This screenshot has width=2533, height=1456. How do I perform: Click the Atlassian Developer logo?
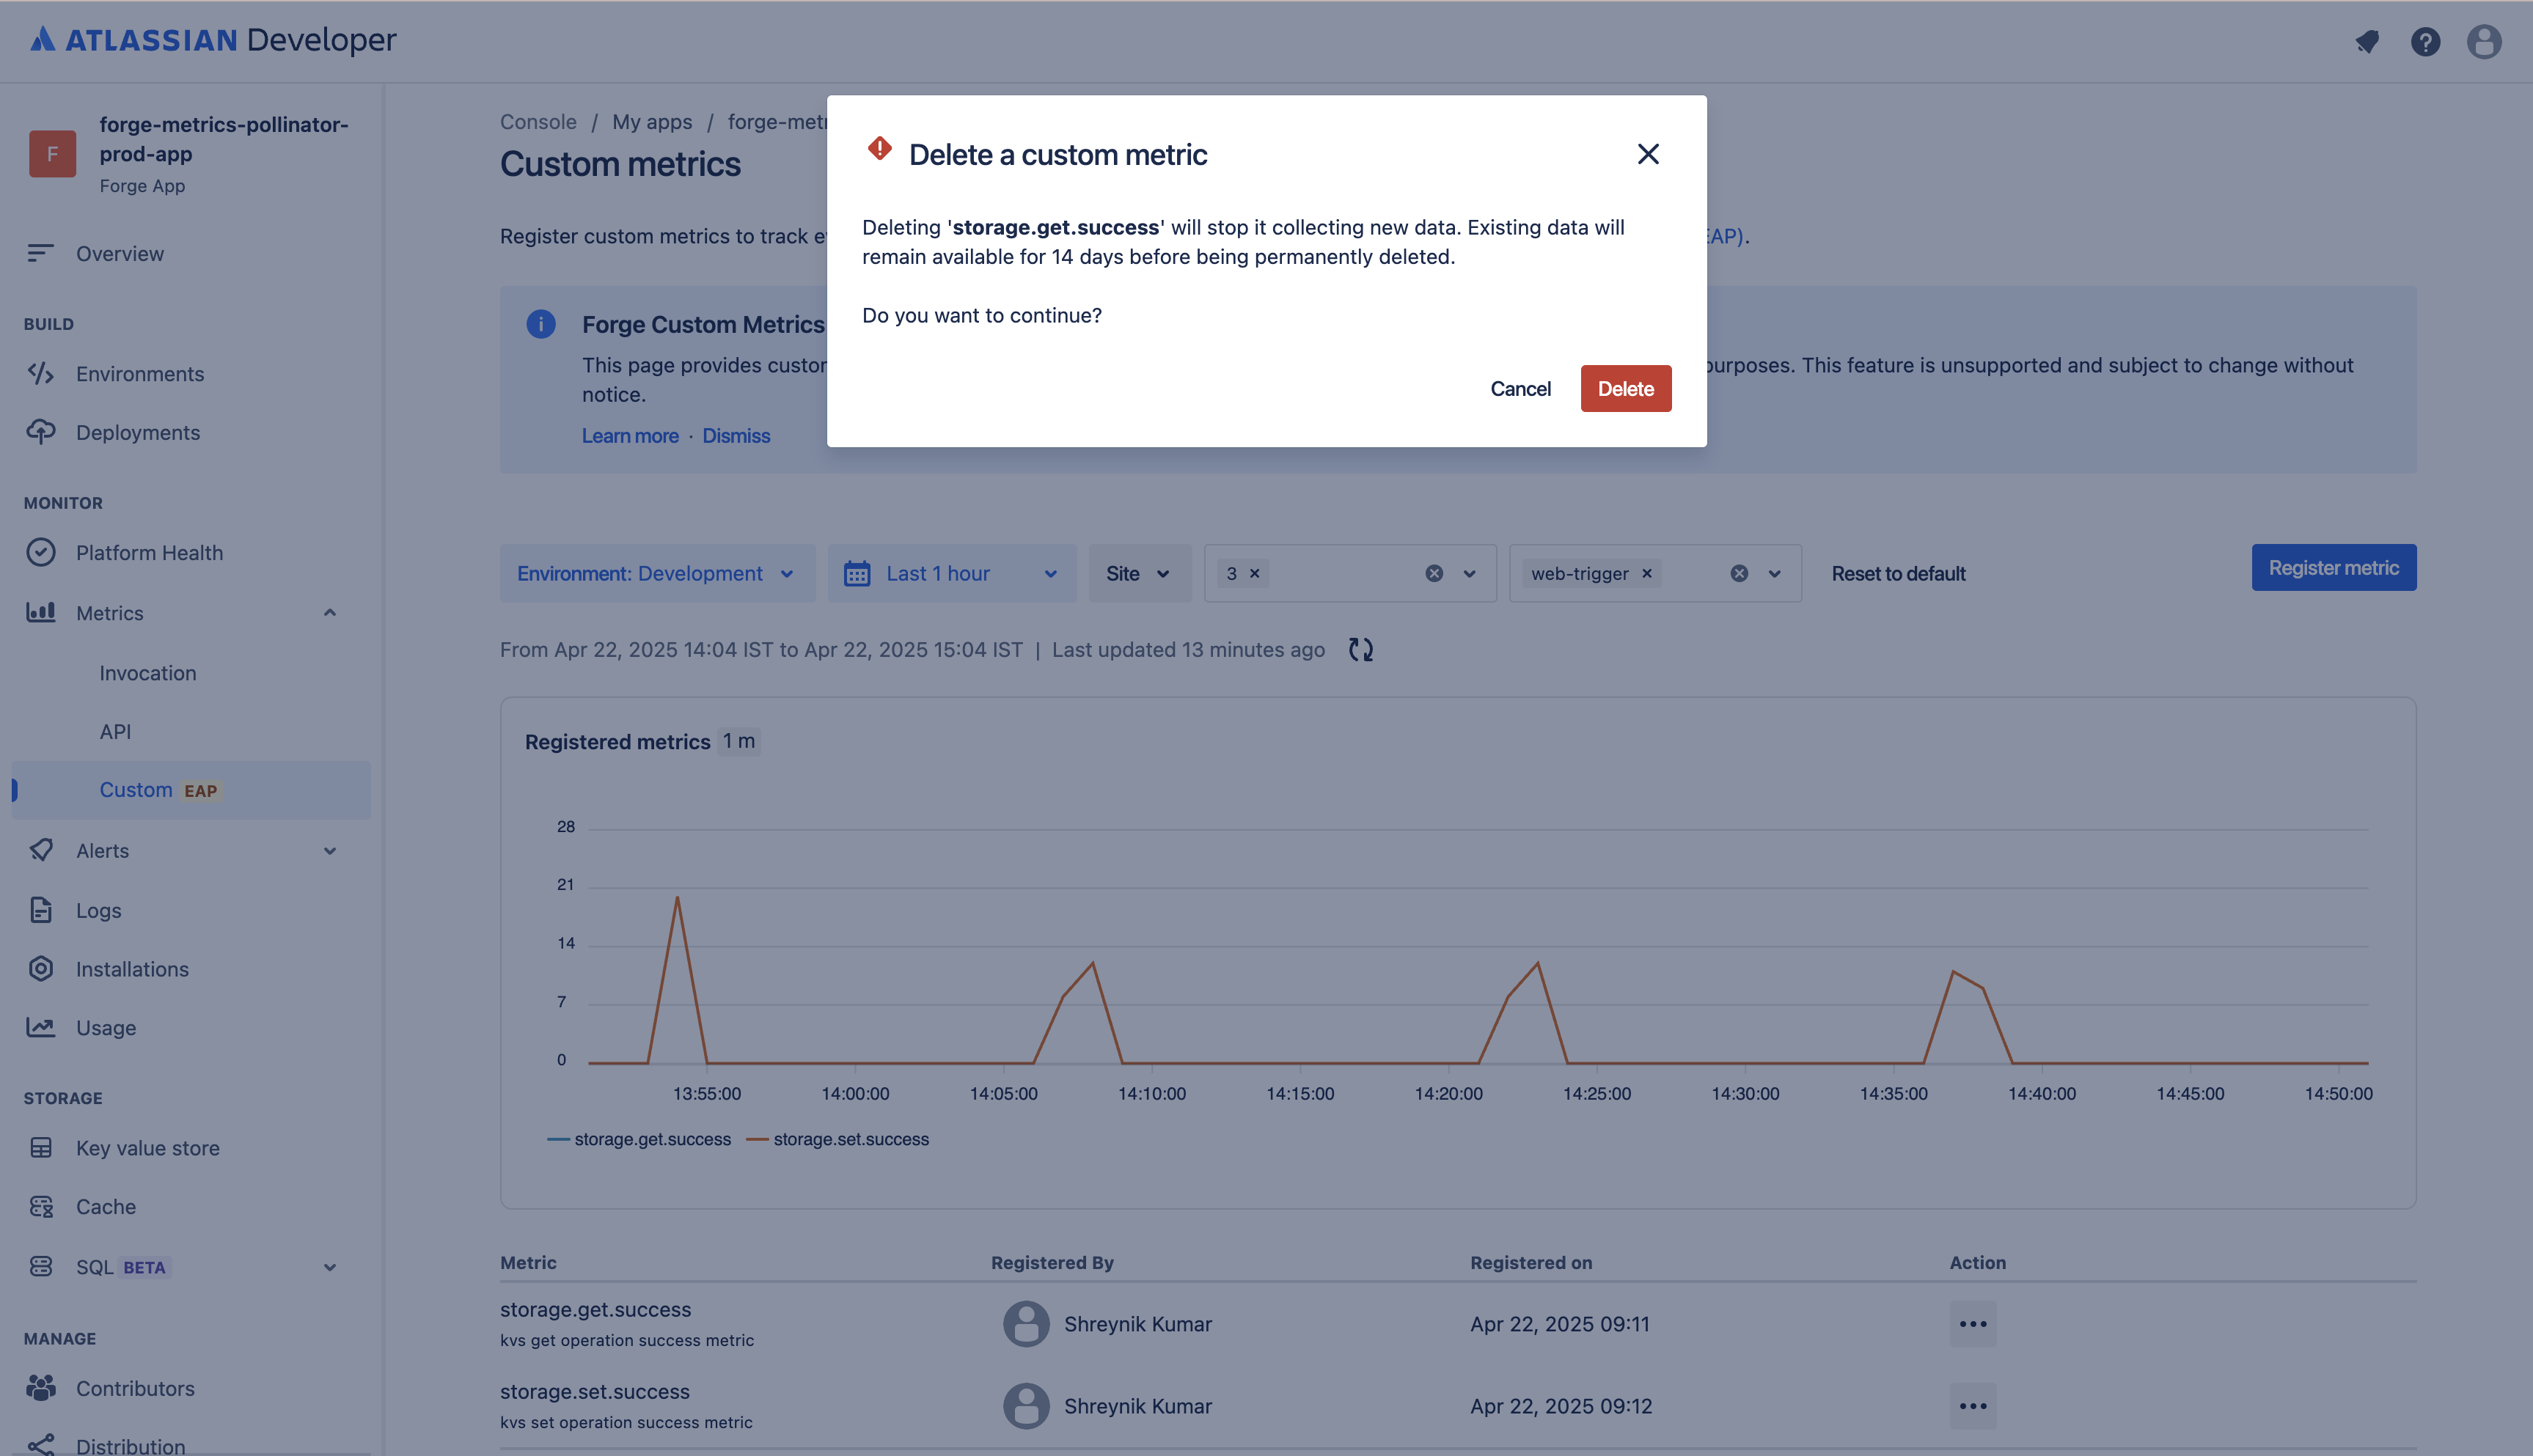[x=210, y=41]
